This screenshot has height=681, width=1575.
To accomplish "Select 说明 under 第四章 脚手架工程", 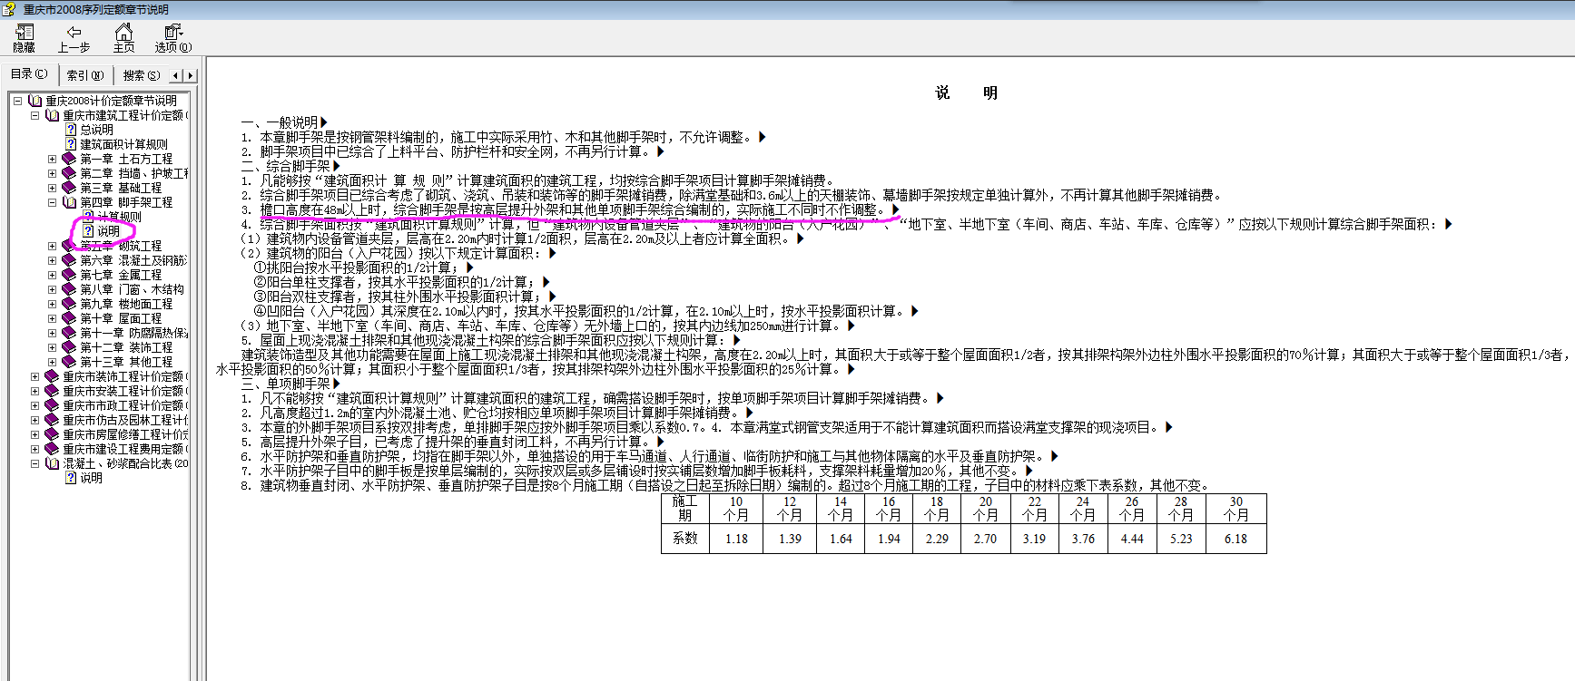I will [108, 231].
